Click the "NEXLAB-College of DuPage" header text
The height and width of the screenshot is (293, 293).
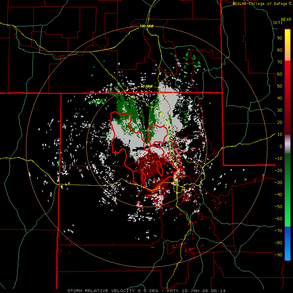(x=260, y=4)
